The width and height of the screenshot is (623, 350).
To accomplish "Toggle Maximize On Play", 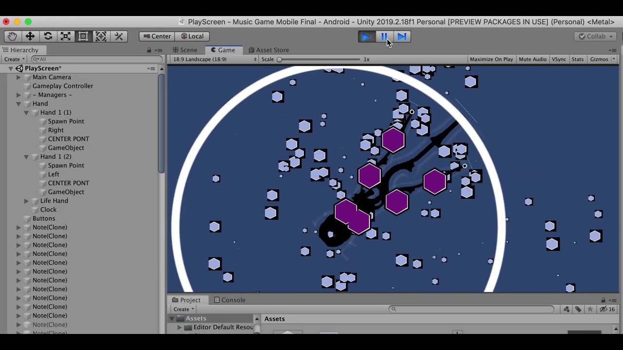I will tap(491, 59).
